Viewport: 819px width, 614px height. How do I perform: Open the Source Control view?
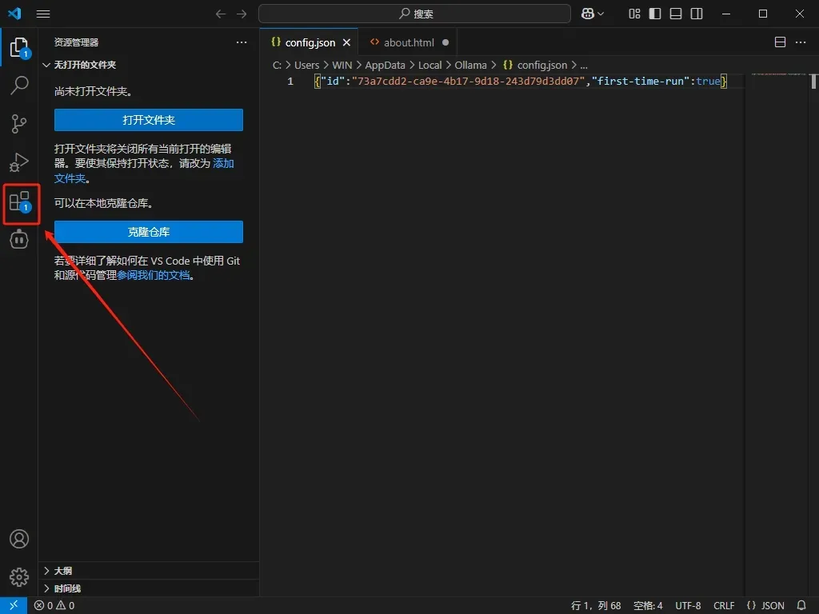click(19, 124)
